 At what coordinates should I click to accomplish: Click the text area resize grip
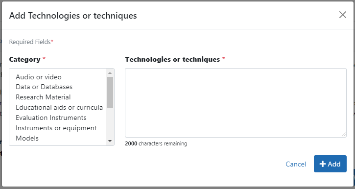(344, 135)
